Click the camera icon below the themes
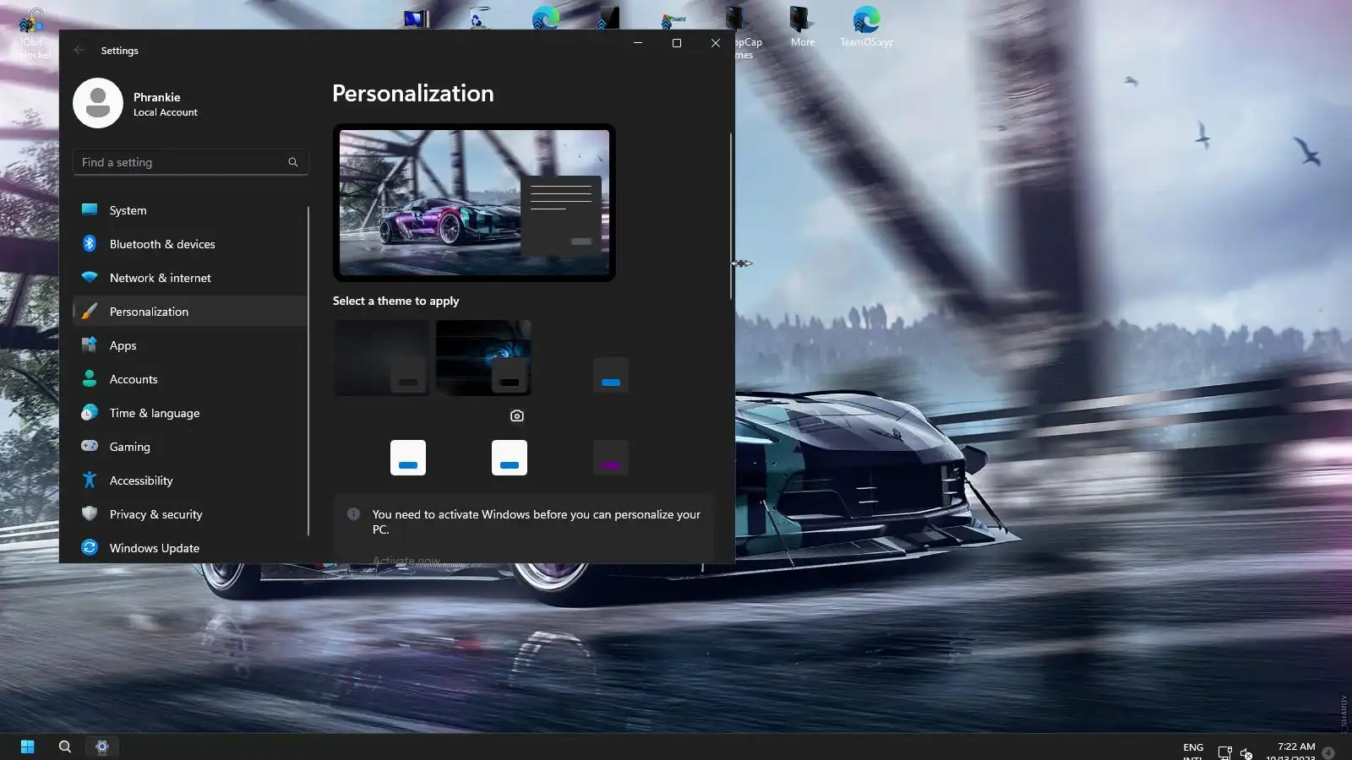 [517, 415]
